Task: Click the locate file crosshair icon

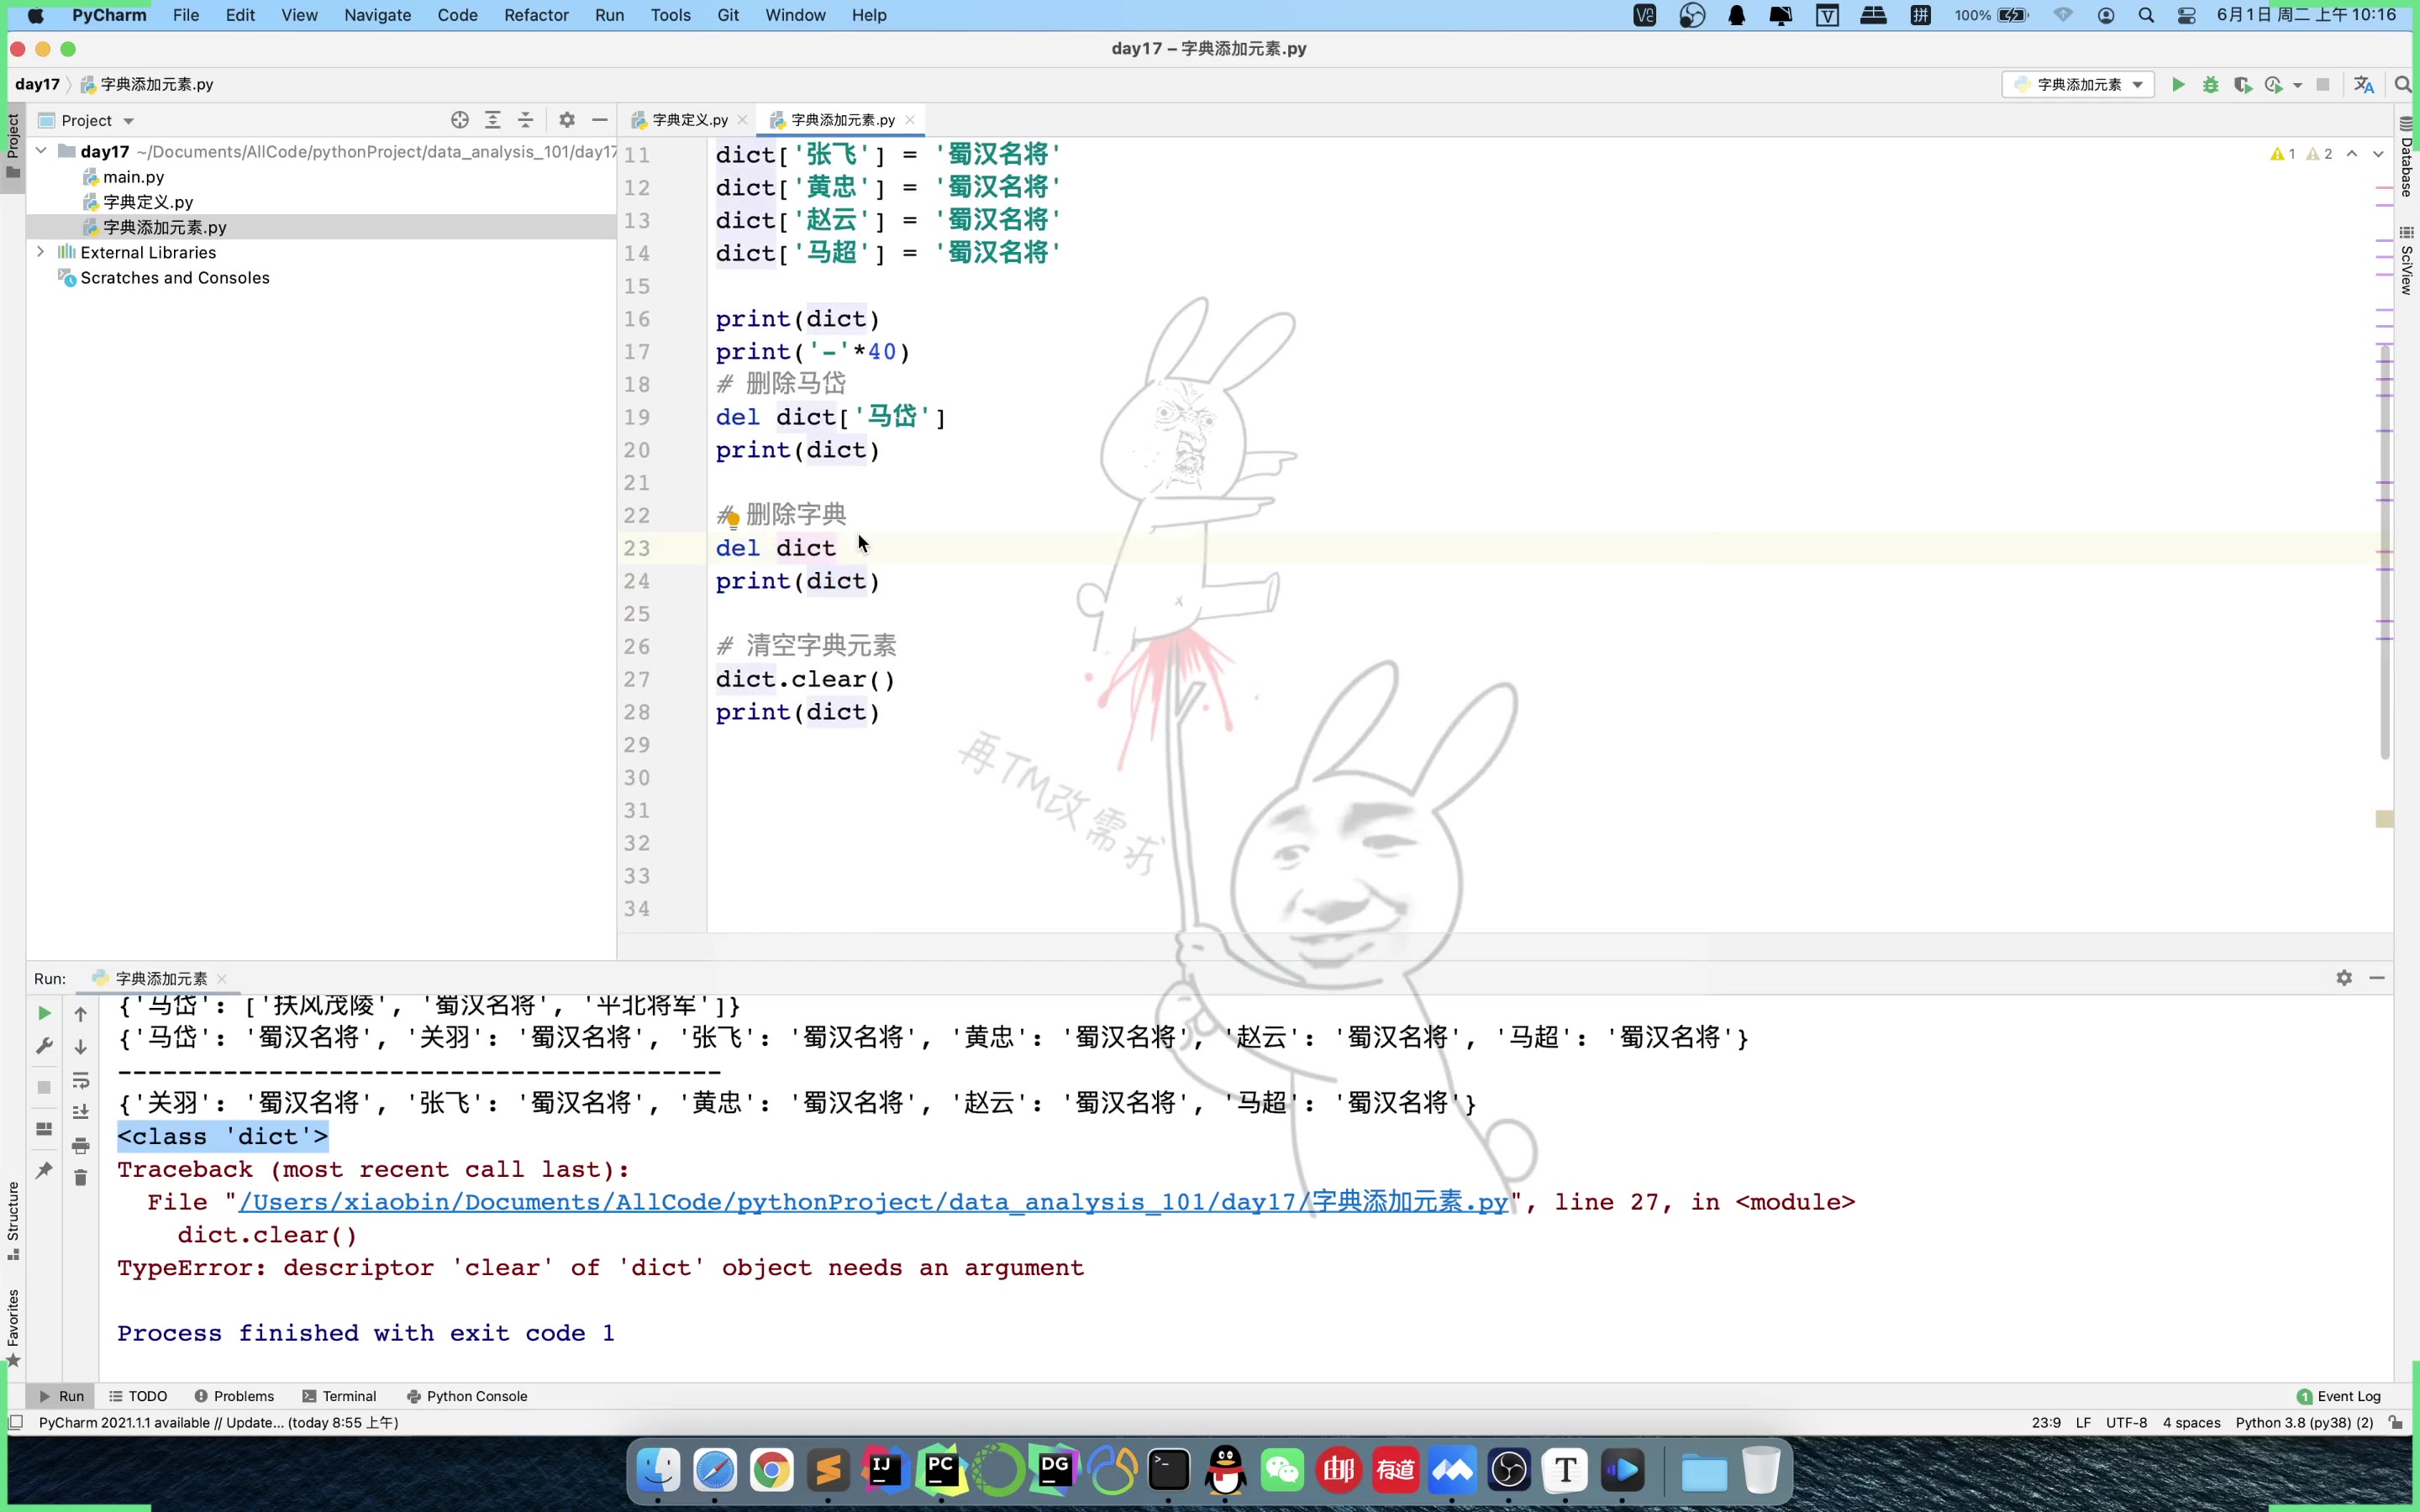Action: tap(459, 120)
